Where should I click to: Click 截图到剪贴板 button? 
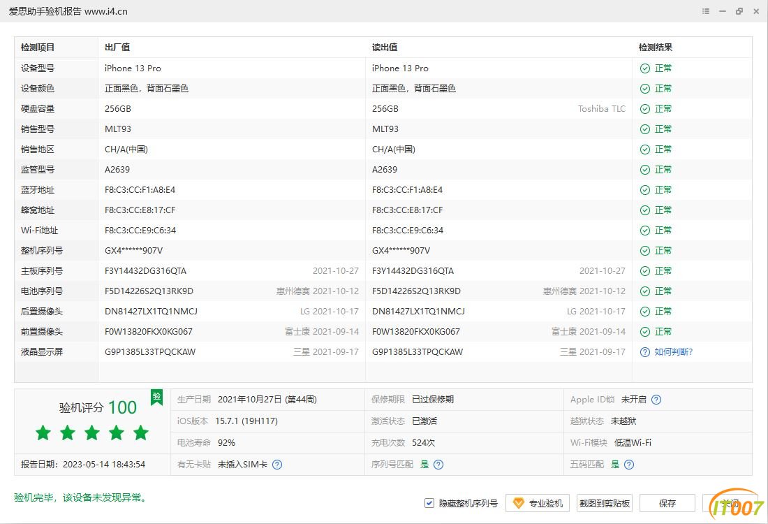tap(605, 503)
